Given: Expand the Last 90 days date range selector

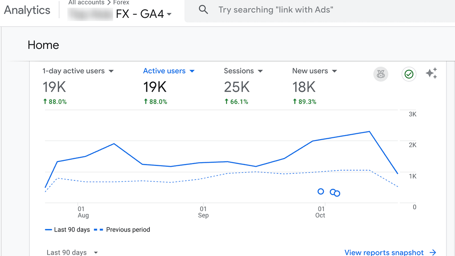Looking at the screenshot, I should (71, 251).
